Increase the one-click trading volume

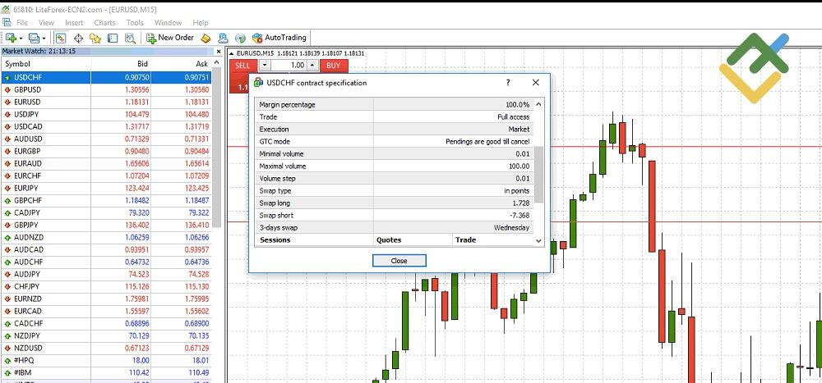tap(312, 66)
